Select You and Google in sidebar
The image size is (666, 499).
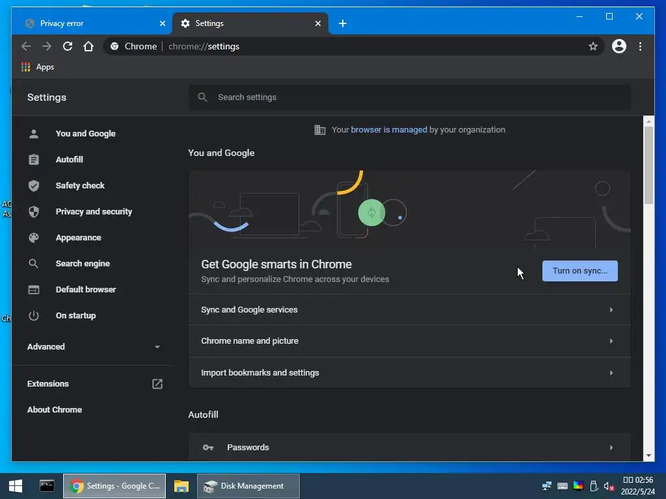click(x=85, y=134)
